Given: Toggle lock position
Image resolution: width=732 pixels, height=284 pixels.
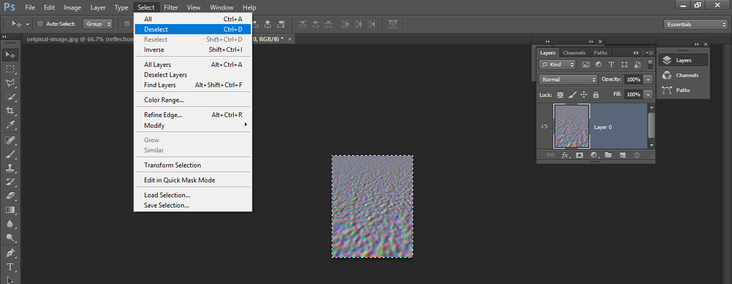Looking at the screenshot, I should click(x=584, y=95).
